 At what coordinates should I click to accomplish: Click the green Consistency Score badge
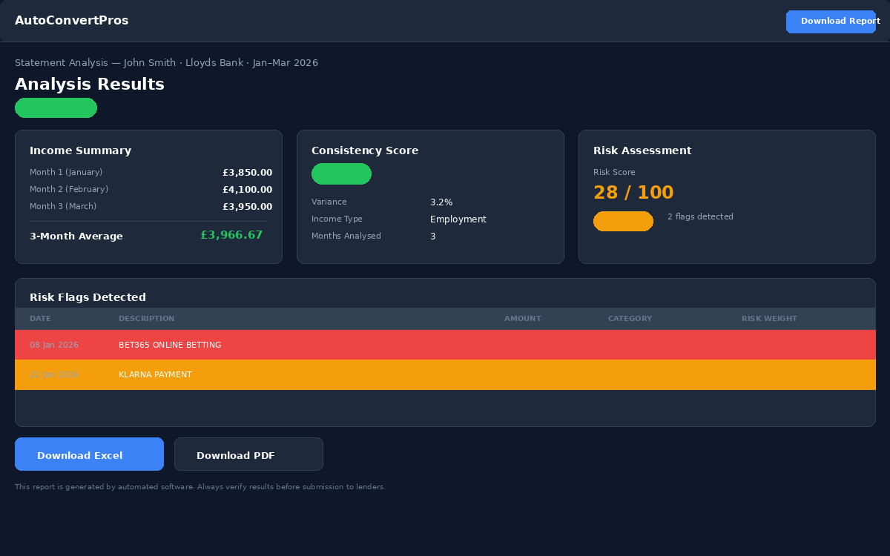pos(341,174)
